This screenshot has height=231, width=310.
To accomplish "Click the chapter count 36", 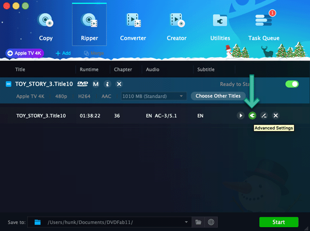I will (x=117, y=116).
